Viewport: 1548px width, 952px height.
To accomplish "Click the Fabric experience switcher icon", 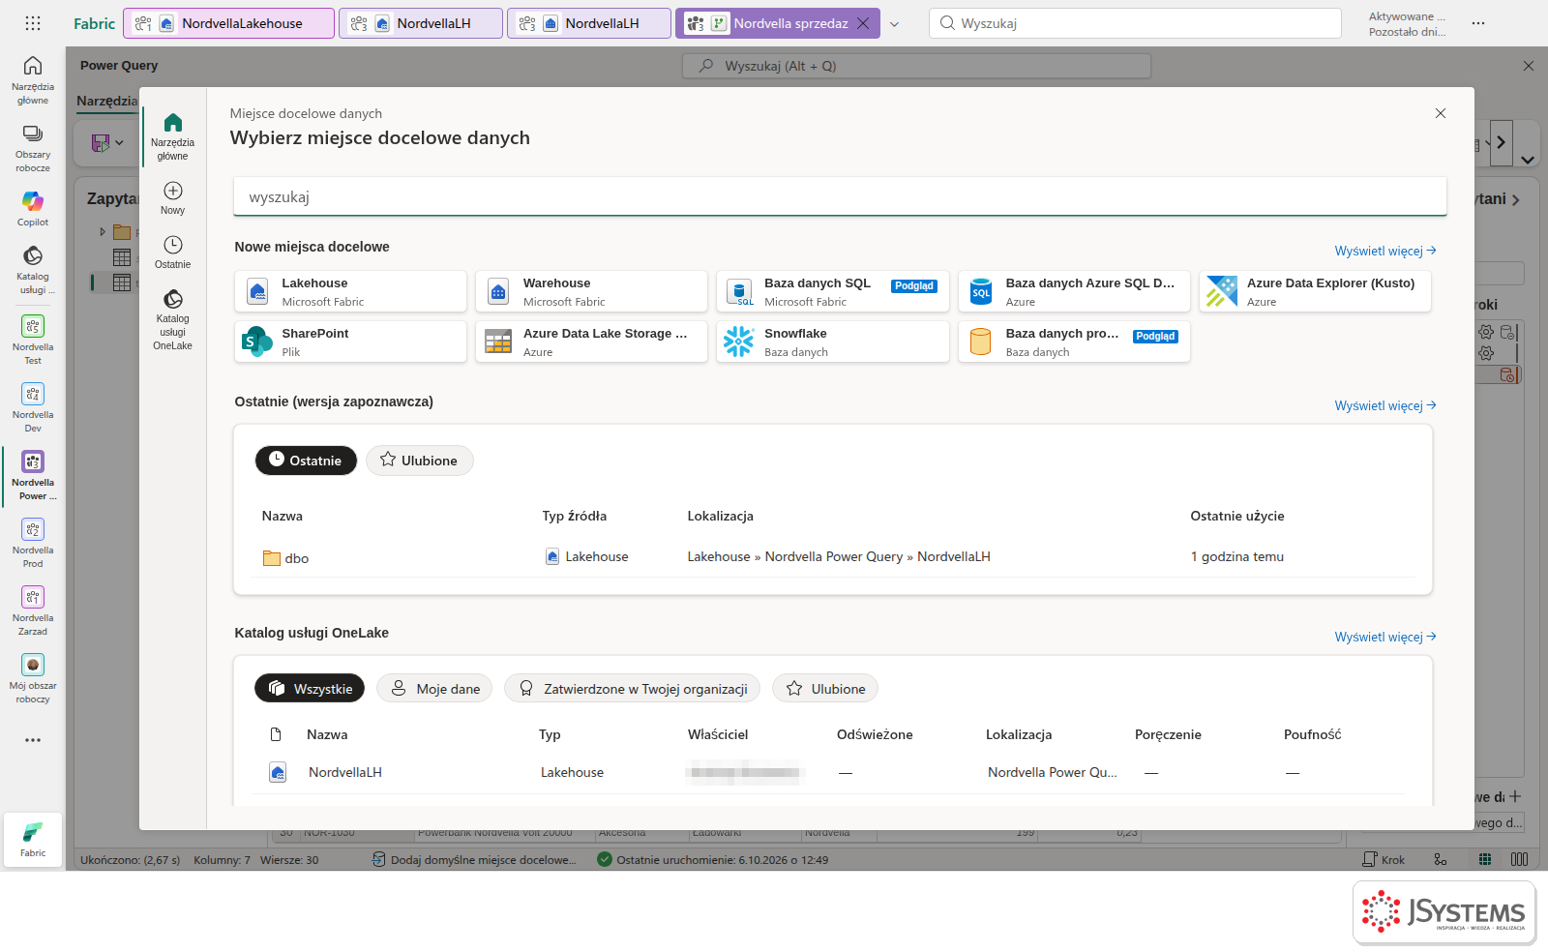I will coord(33,839).
